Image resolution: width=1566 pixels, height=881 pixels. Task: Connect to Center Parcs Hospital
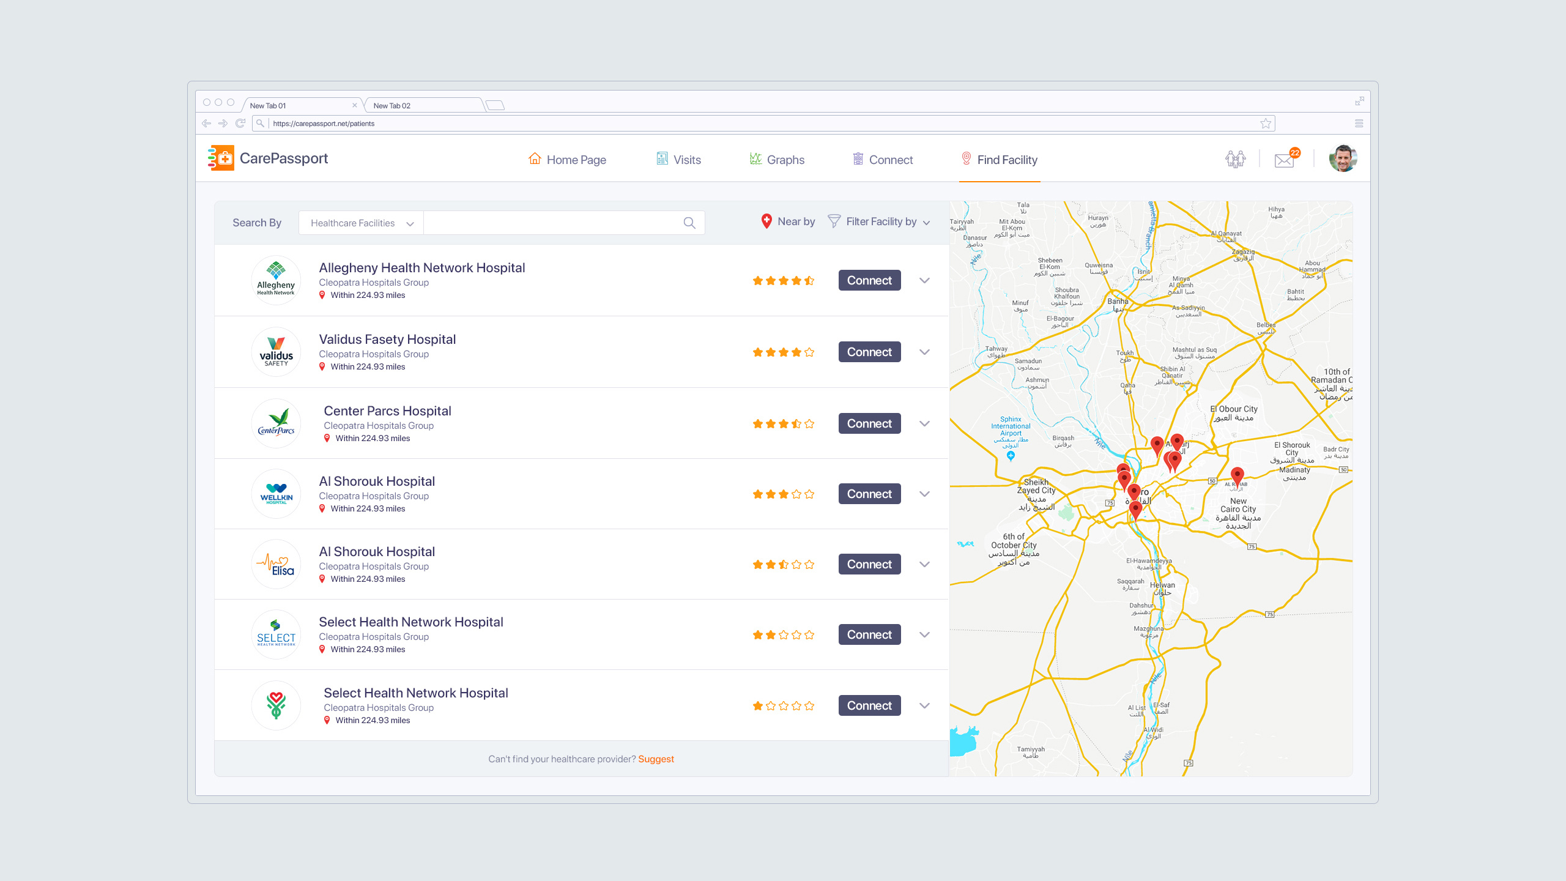pyautogui.click(x=869, y=423)
